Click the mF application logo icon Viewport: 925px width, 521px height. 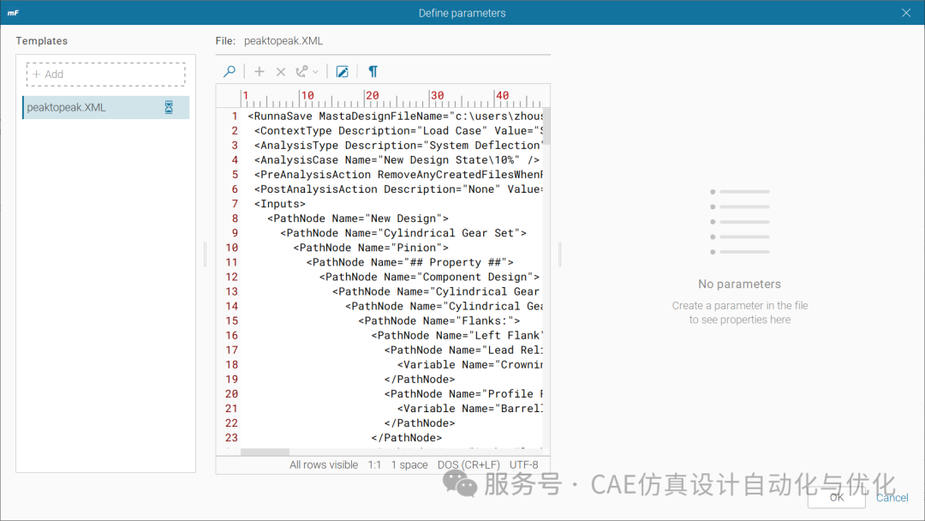13,12
